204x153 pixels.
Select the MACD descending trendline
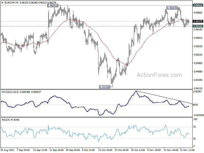click(164, 97)
